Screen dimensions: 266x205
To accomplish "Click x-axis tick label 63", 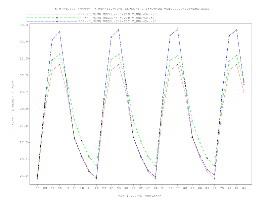I will point(192,188).
